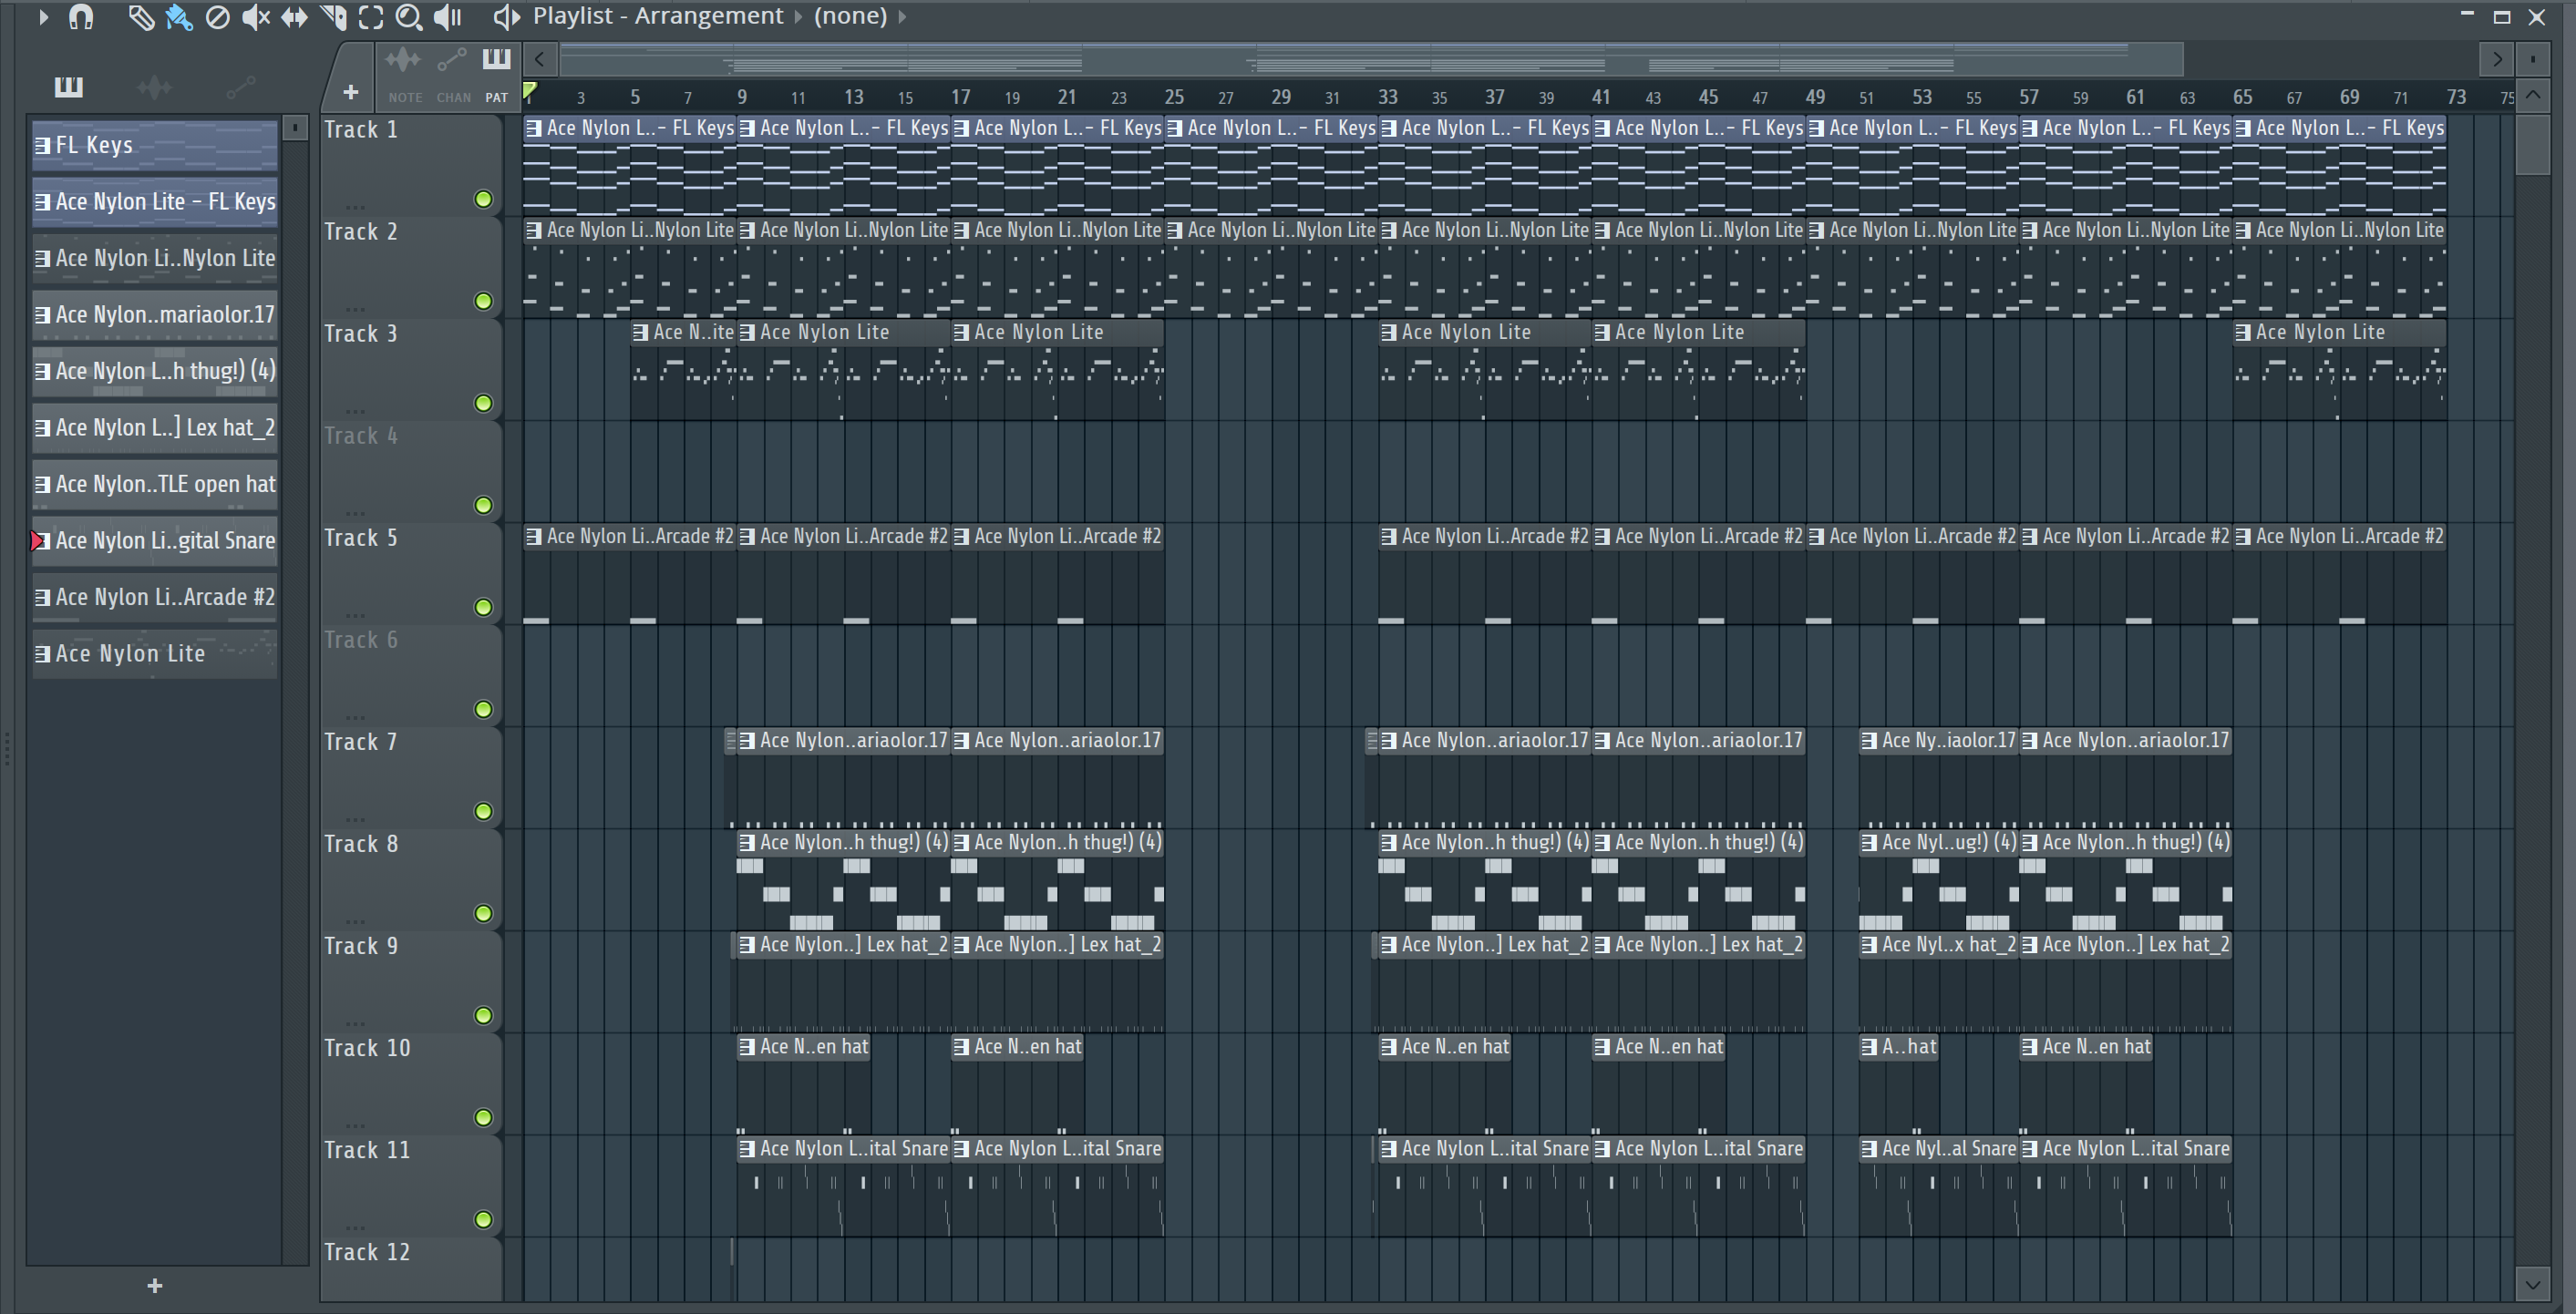2576x1314 pixels.
Task: Mute Track 2 using its green light
Action: tap(483, 301)
